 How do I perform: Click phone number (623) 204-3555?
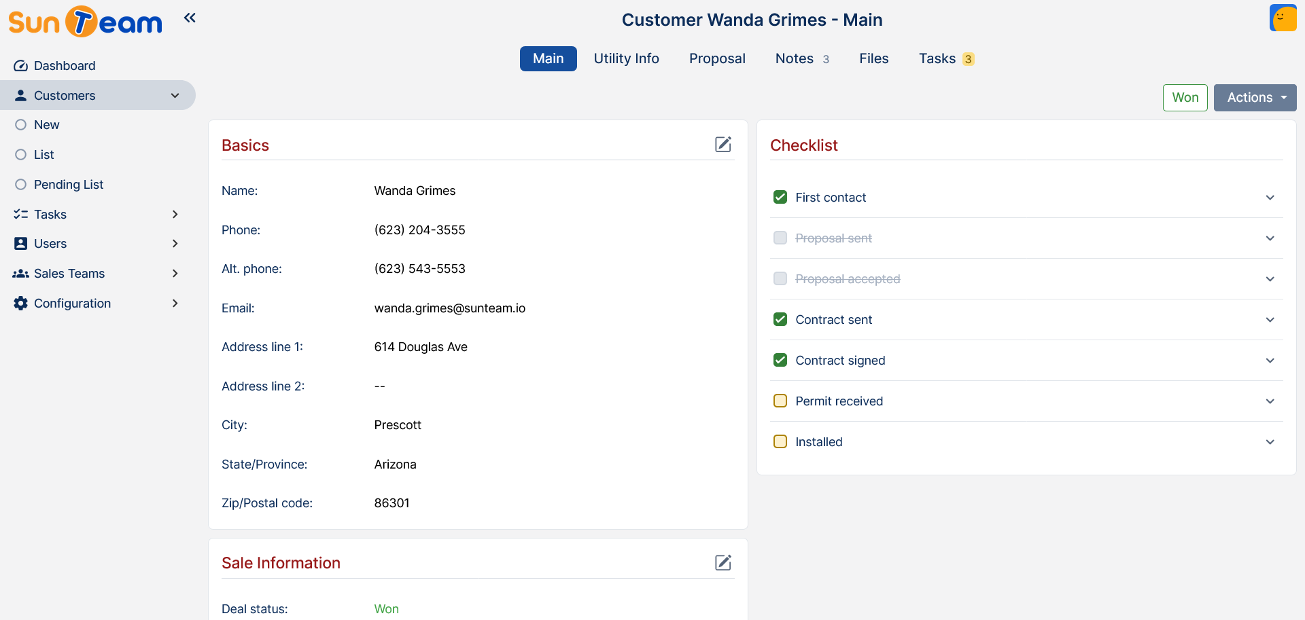419,230
